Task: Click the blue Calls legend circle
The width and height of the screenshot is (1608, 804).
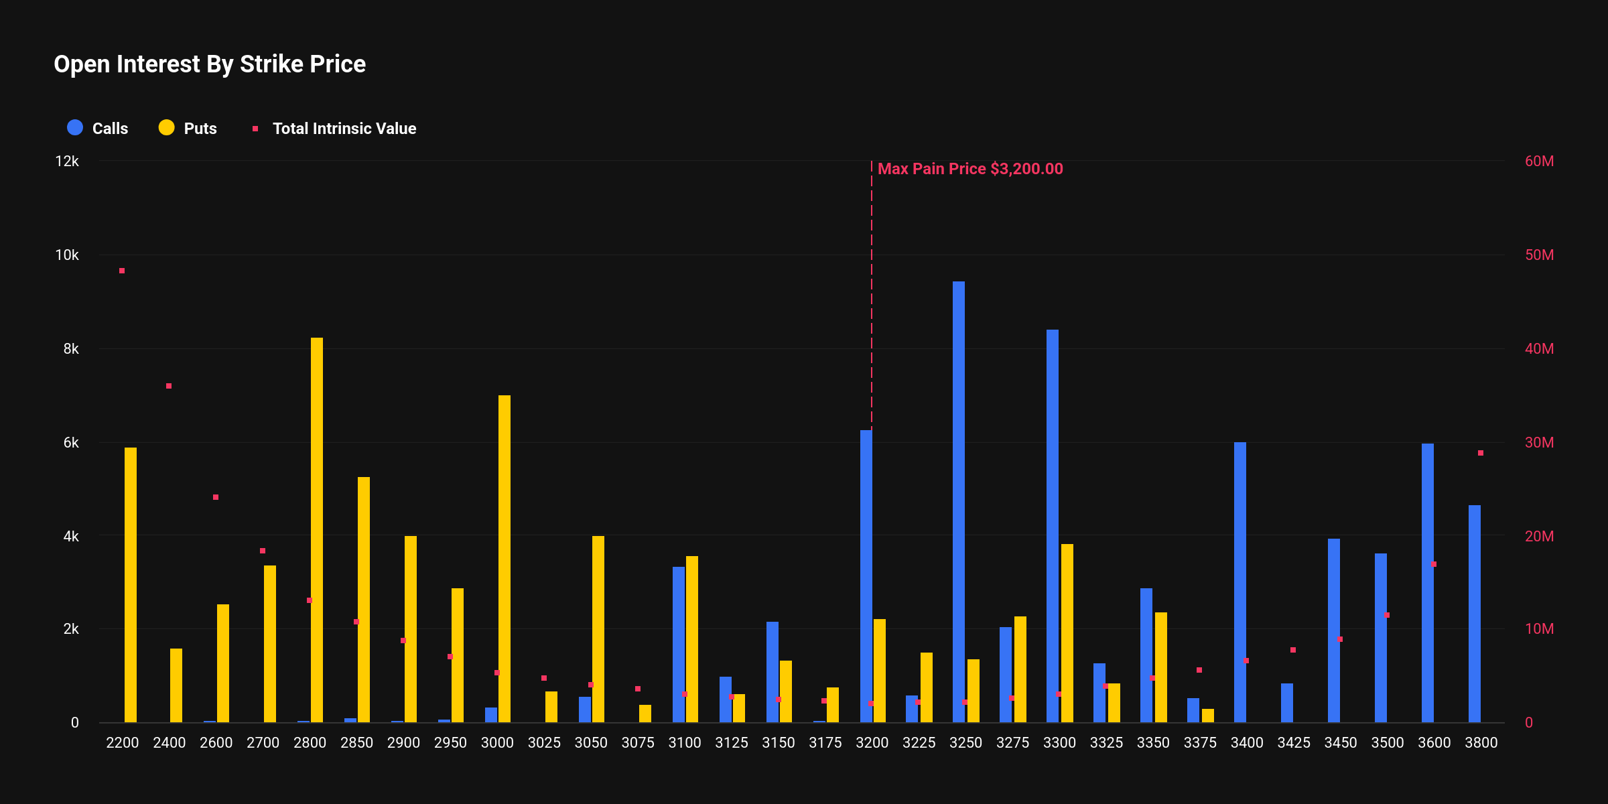Action: [x=75, y=128]
